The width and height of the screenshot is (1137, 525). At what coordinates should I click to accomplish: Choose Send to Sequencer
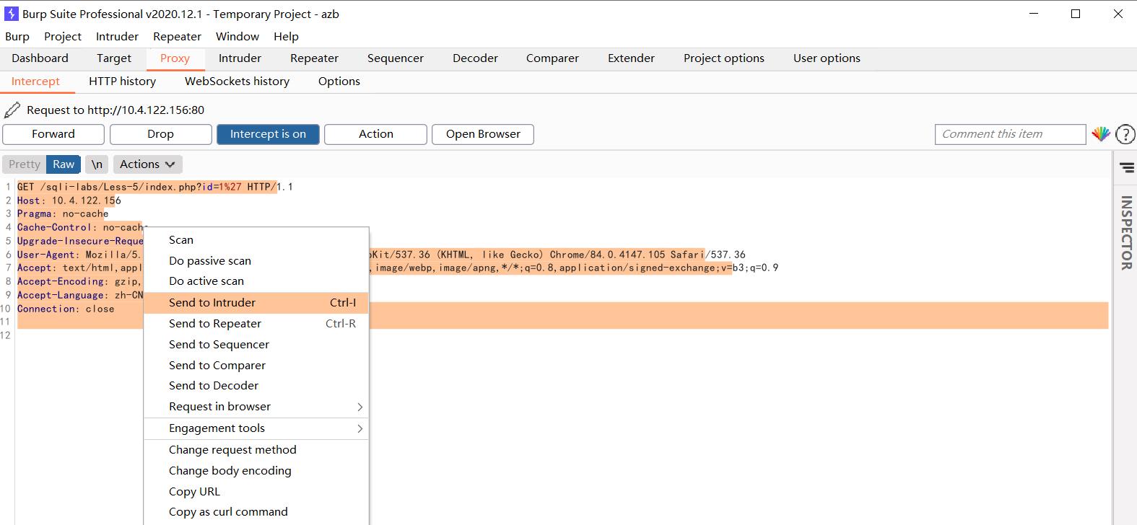click(256, 345)
